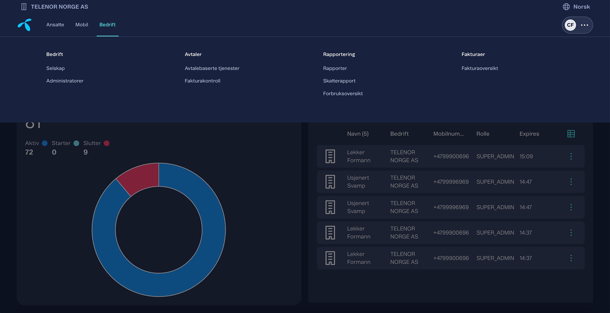Toggle the Aktiv blue legend dot
Viewport: 610px width, 313px height.
[x=45, y=143]
